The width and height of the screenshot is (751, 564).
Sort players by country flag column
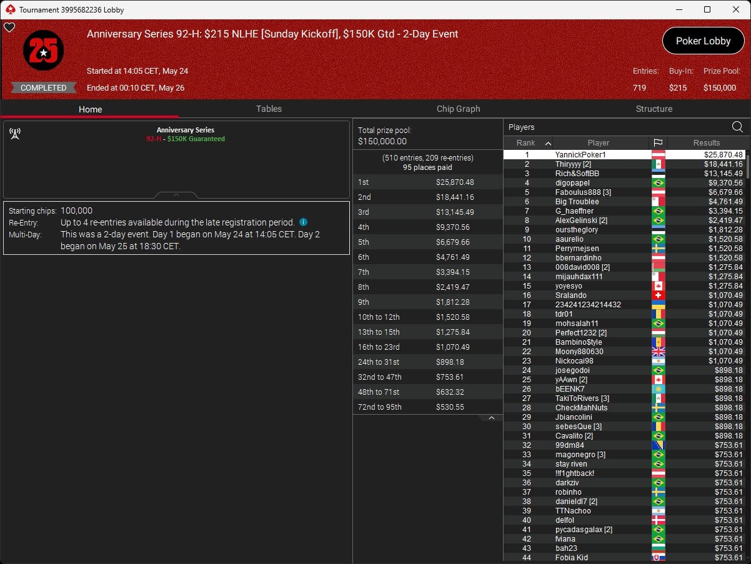[x=659, y=143]
